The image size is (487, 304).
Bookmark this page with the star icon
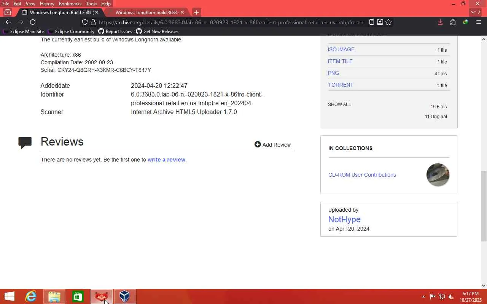388,22
